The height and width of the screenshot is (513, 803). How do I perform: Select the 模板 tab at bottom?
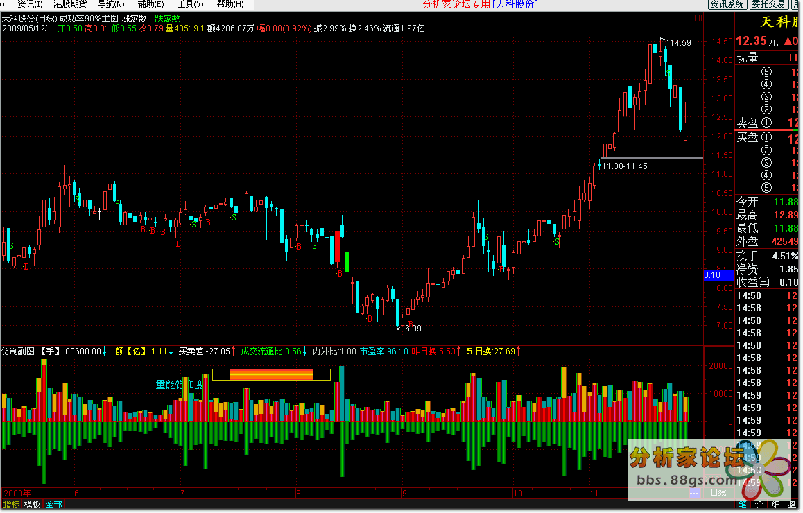tap(32, 505)
